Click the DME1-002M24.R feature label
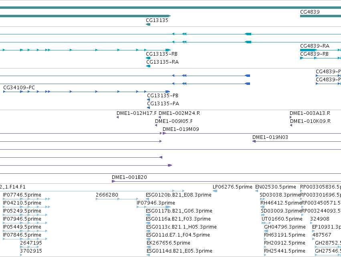 point(179,113)
